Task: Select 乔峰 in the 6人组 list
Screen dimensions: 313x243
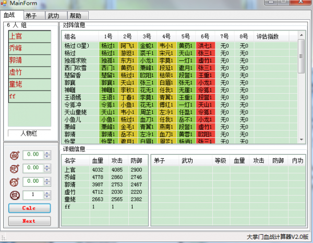Action: 30,48
